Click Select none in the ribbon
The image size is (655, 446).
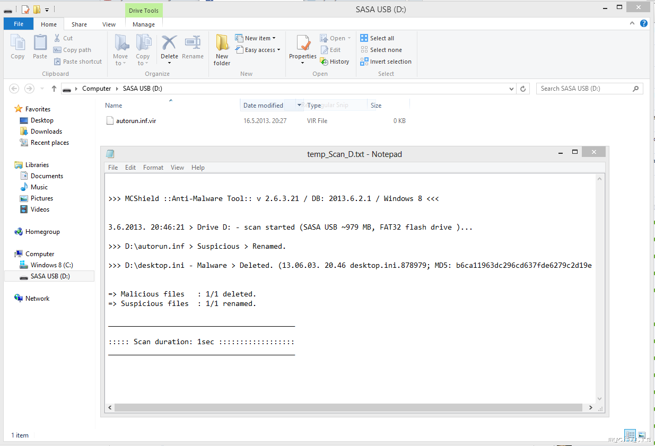(x=381, y=50)
